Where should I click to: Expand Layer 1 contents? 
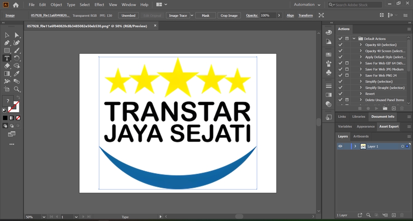tap(355, 146)
